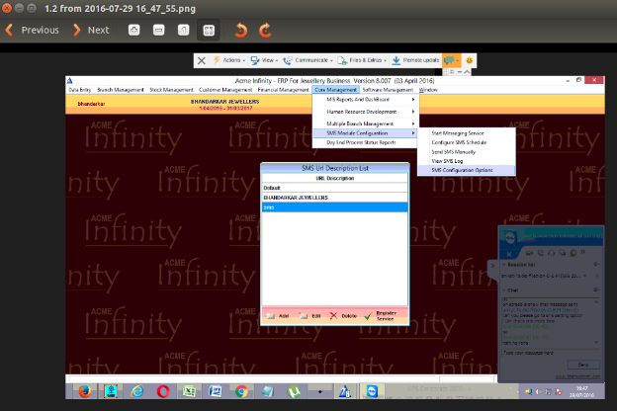This screenshot has height=411, width=617.
Task: Open TeamViewer View dropdown
Action: pos(264,60)
